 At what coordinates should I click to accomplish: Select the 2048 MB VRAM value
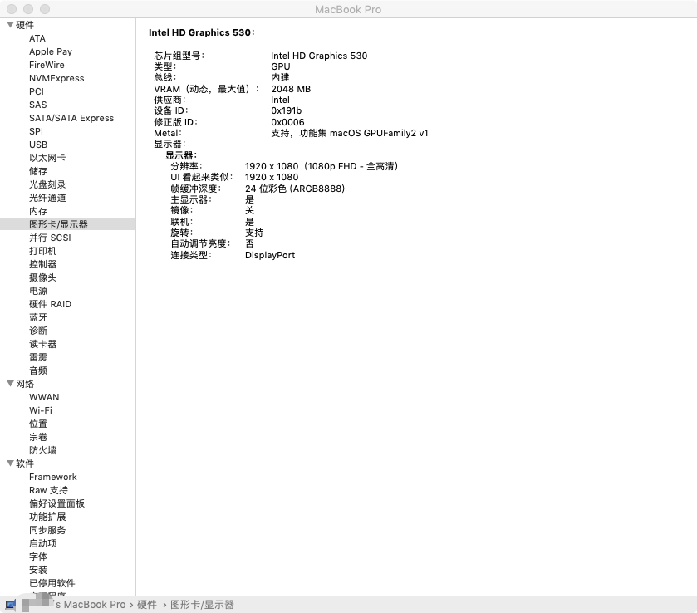pos(291,89)
